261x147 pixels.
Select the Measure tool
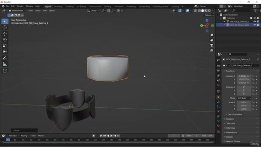tap(4, 64)
